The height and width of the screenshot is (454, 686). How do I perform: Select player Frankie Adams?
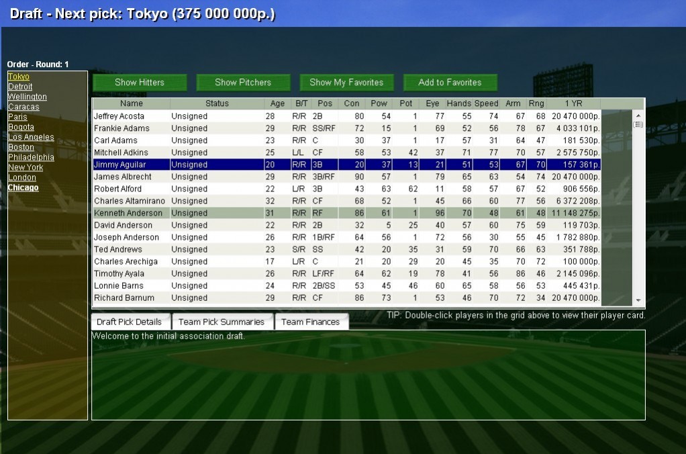coord(346,128)
